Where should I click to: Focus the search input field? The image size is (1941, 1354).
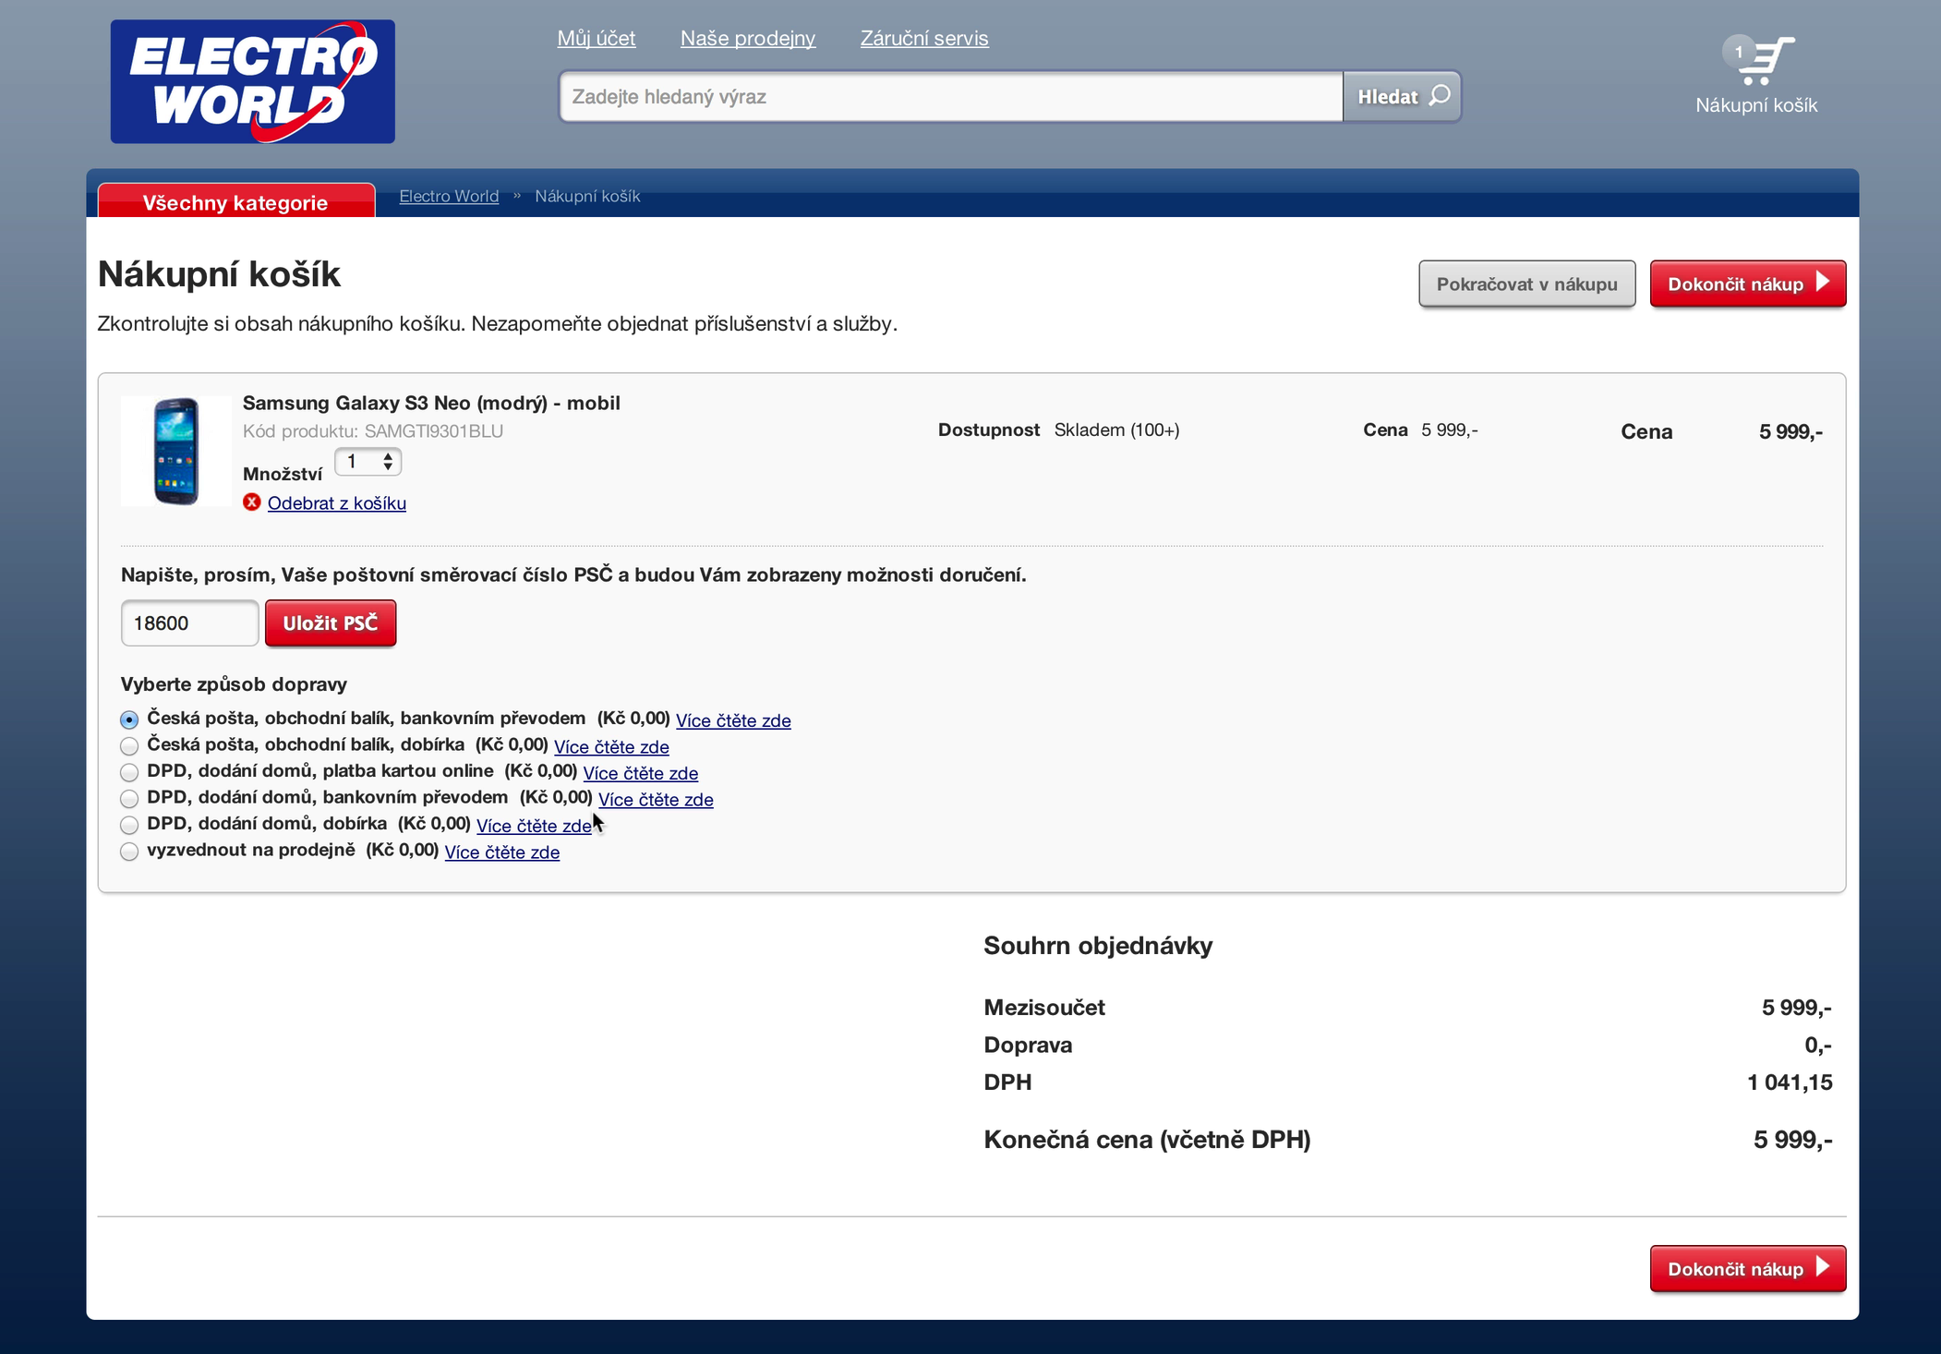point(951,96)
